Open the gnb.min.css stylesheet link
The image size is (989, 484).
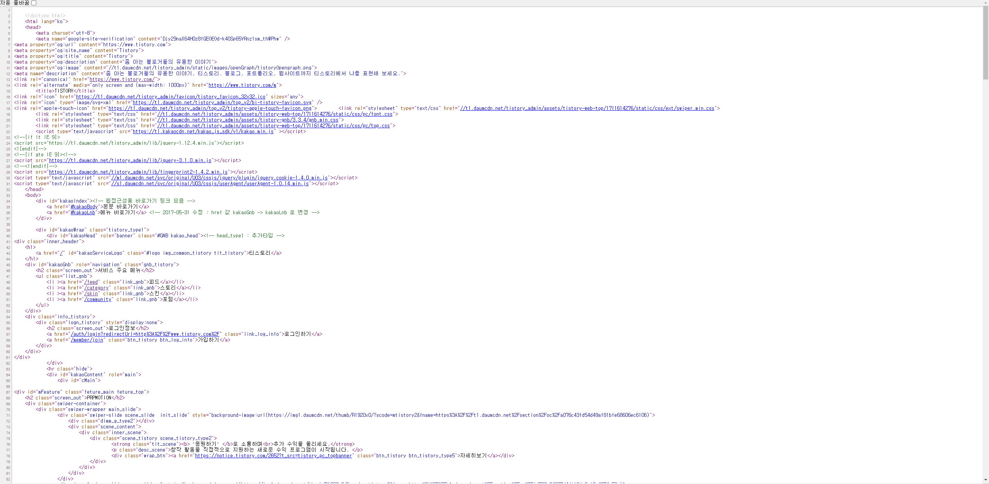[x=248, y=120]
